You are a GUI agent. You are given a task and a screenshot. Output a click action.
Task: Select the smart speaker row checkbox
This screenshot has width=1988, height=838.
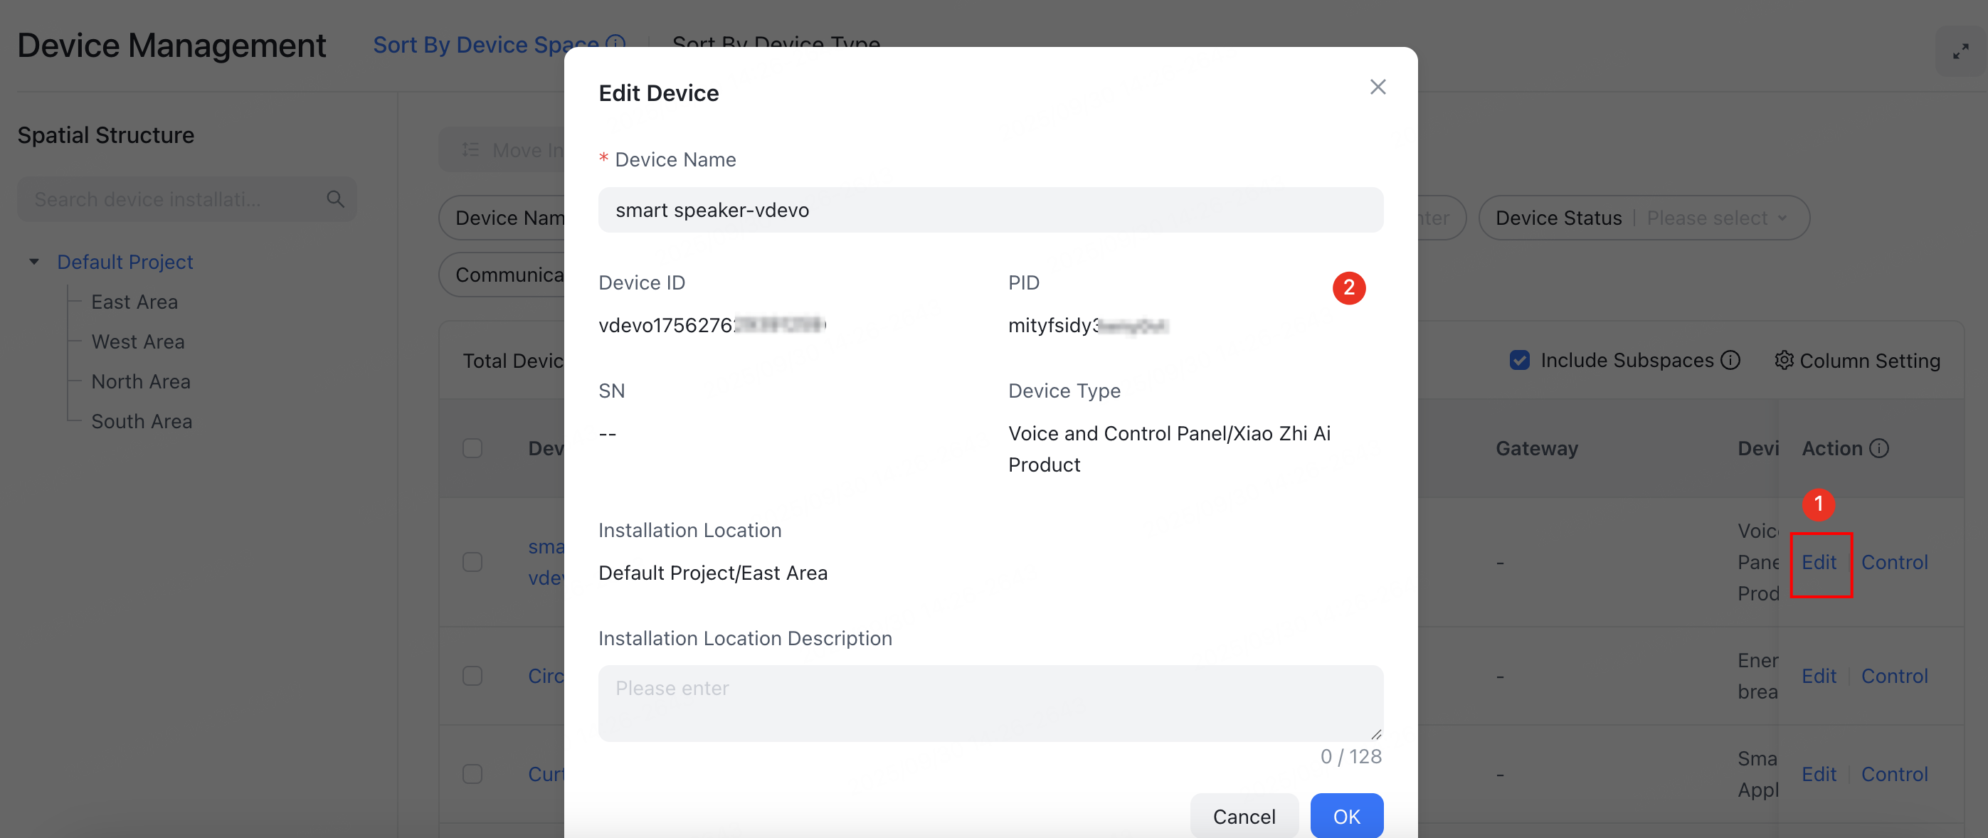click(472, 562)
